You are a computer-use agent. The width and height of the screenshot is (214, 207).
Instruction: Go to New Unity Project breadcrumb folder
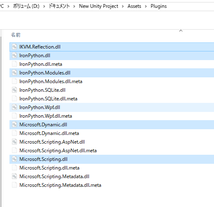click(x=98, y=6)
